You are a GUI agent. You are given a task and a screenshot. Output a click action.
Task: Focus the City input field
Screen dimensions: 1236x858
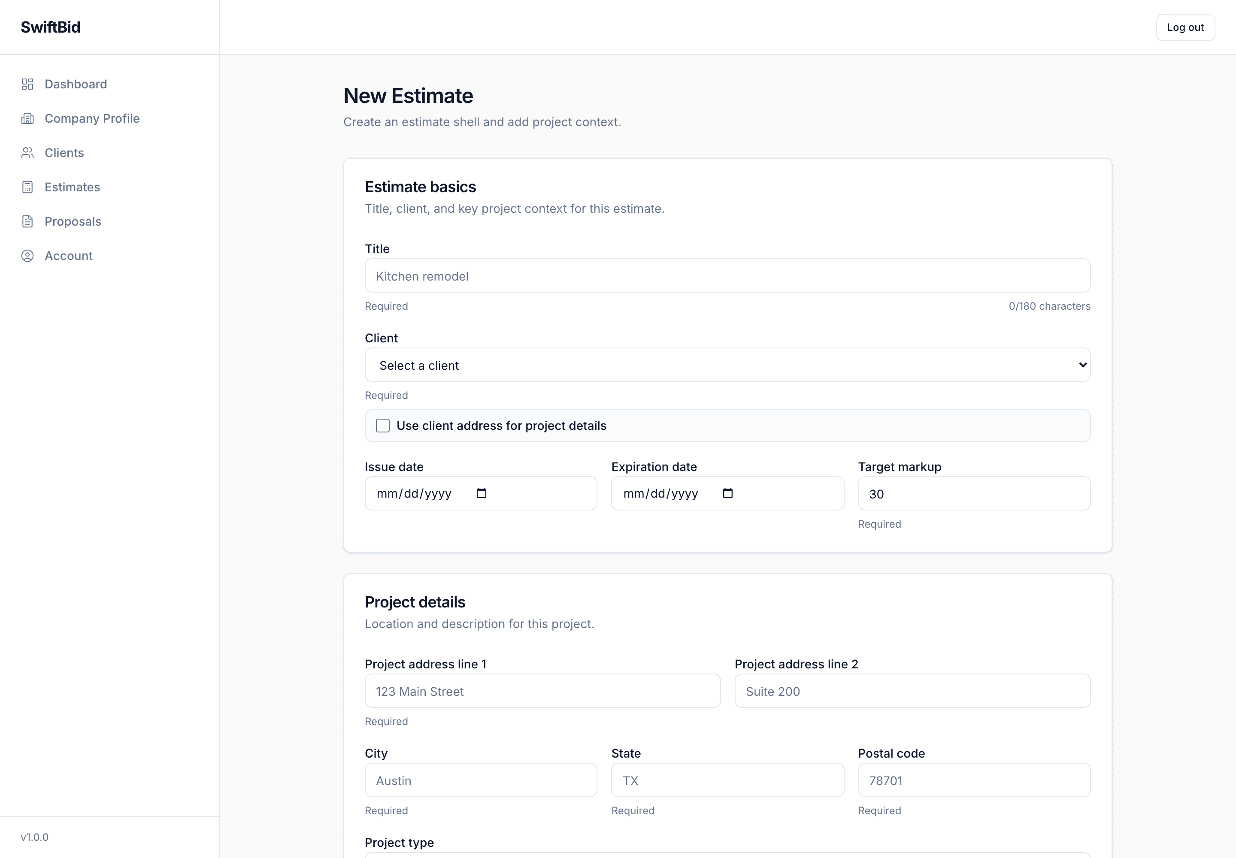481,780
